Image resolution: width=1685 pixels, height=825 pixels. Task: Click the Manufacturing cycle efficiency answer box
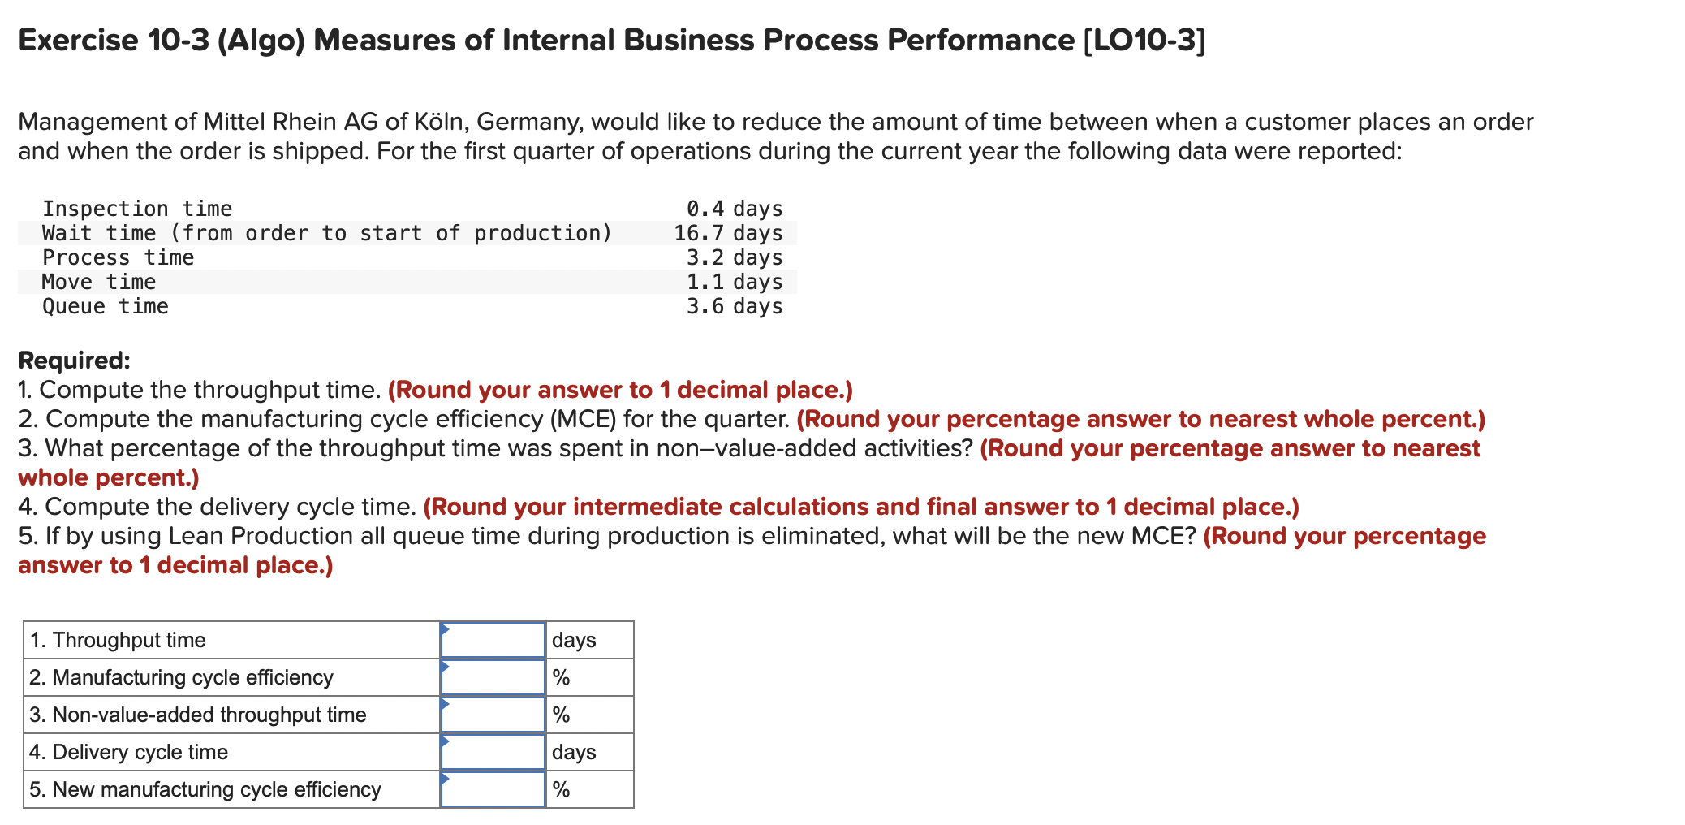point(493,677)
